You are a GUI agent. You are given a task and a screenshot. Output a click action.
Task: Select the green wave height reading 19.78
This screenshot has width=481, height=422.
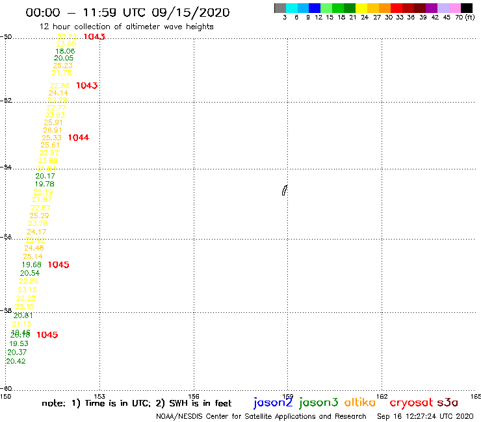tap(44, 184)
